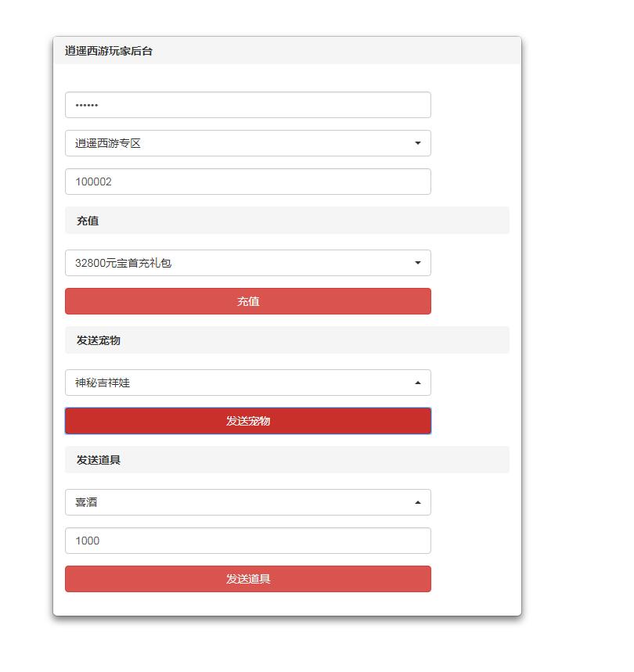
Task: Focus the item quantity field showing 1000
Action: (247, 541)
